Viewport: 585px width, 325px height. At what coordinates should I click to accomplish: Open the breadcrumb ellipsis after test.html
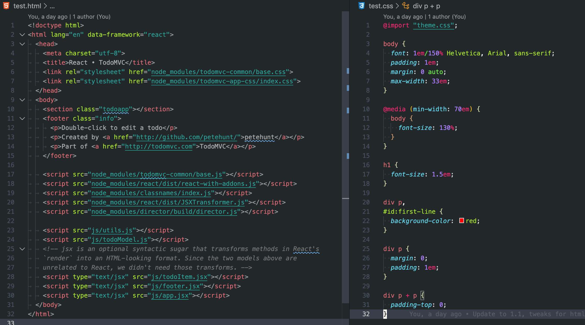52,6
